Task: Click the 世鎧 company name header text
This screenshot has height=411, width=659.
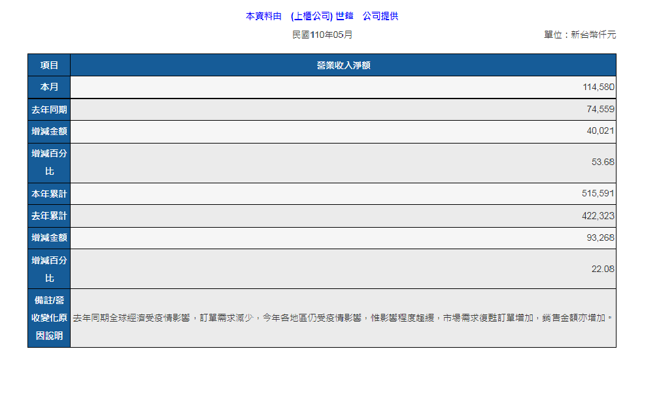Action: point(344,16)
